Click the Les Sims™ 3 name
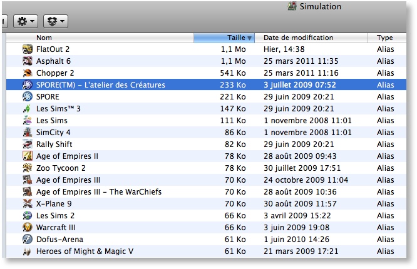The width and height of the screenshot is (417, 269). (58, 108)
